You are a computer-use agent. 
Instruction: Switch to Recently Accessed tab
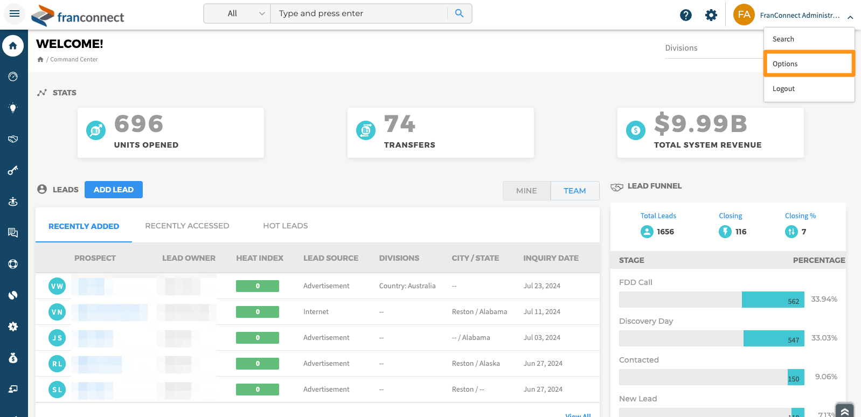187,226
